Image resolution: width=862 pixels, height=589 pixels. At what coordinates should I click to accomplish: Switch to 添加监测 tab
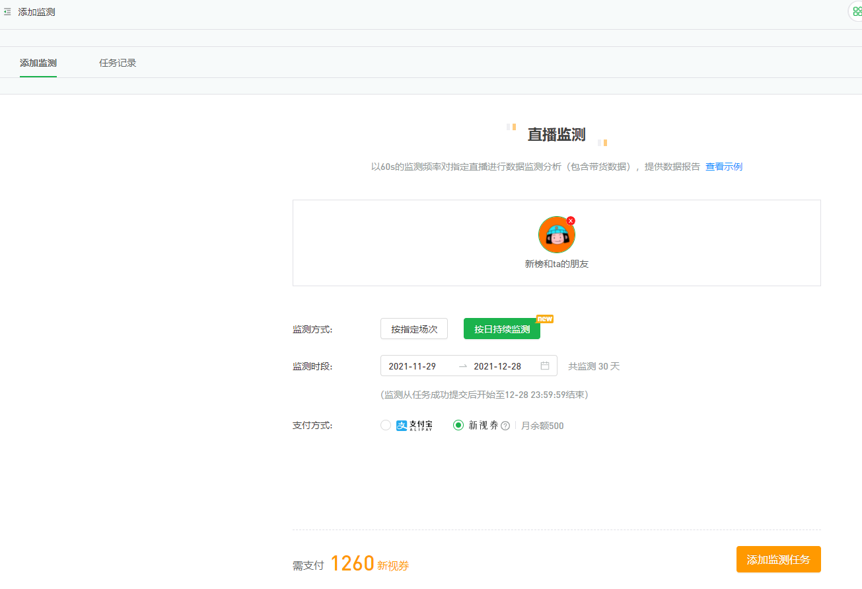(38, 63)
